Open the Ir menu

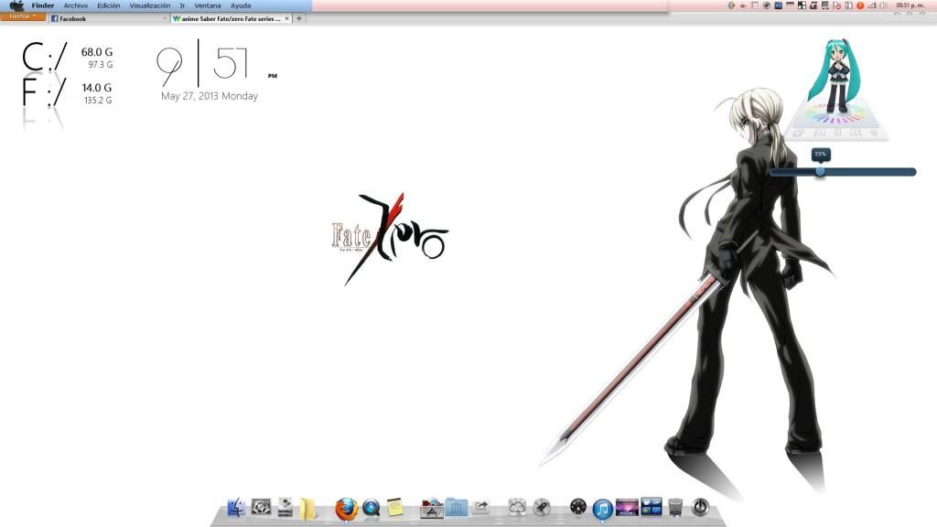[182, 5]
